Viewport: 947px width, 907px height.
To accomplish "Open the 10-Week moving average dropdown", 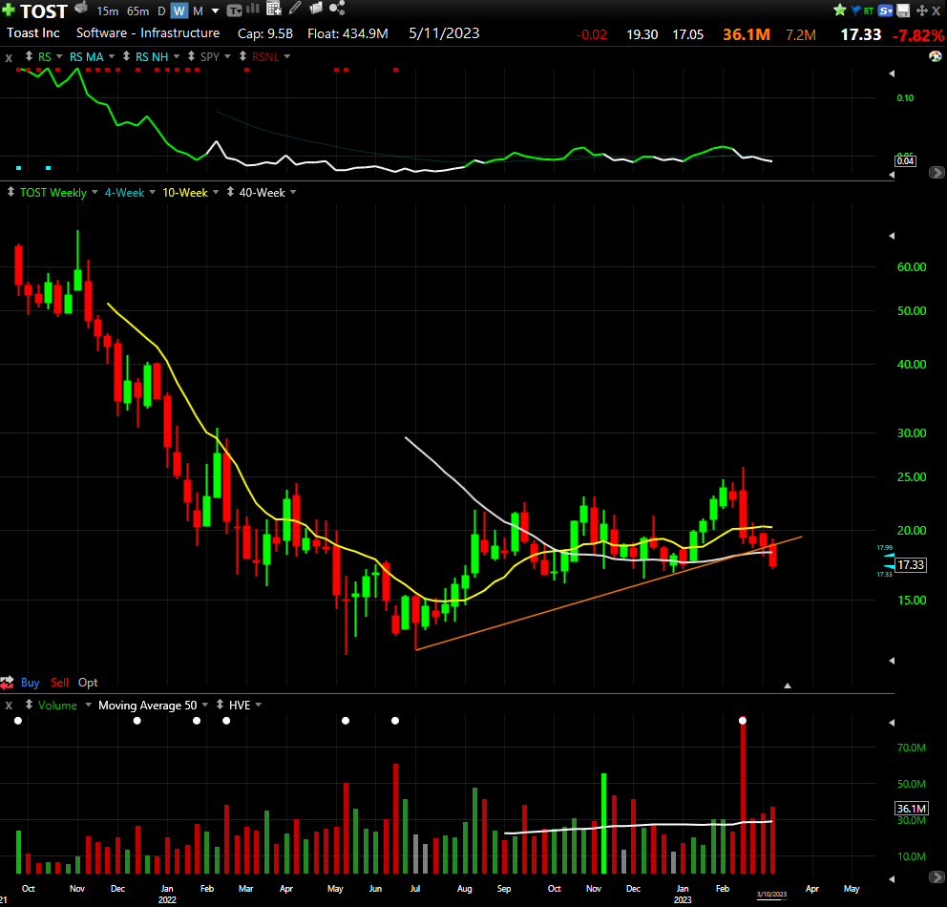I will point(216,192).
